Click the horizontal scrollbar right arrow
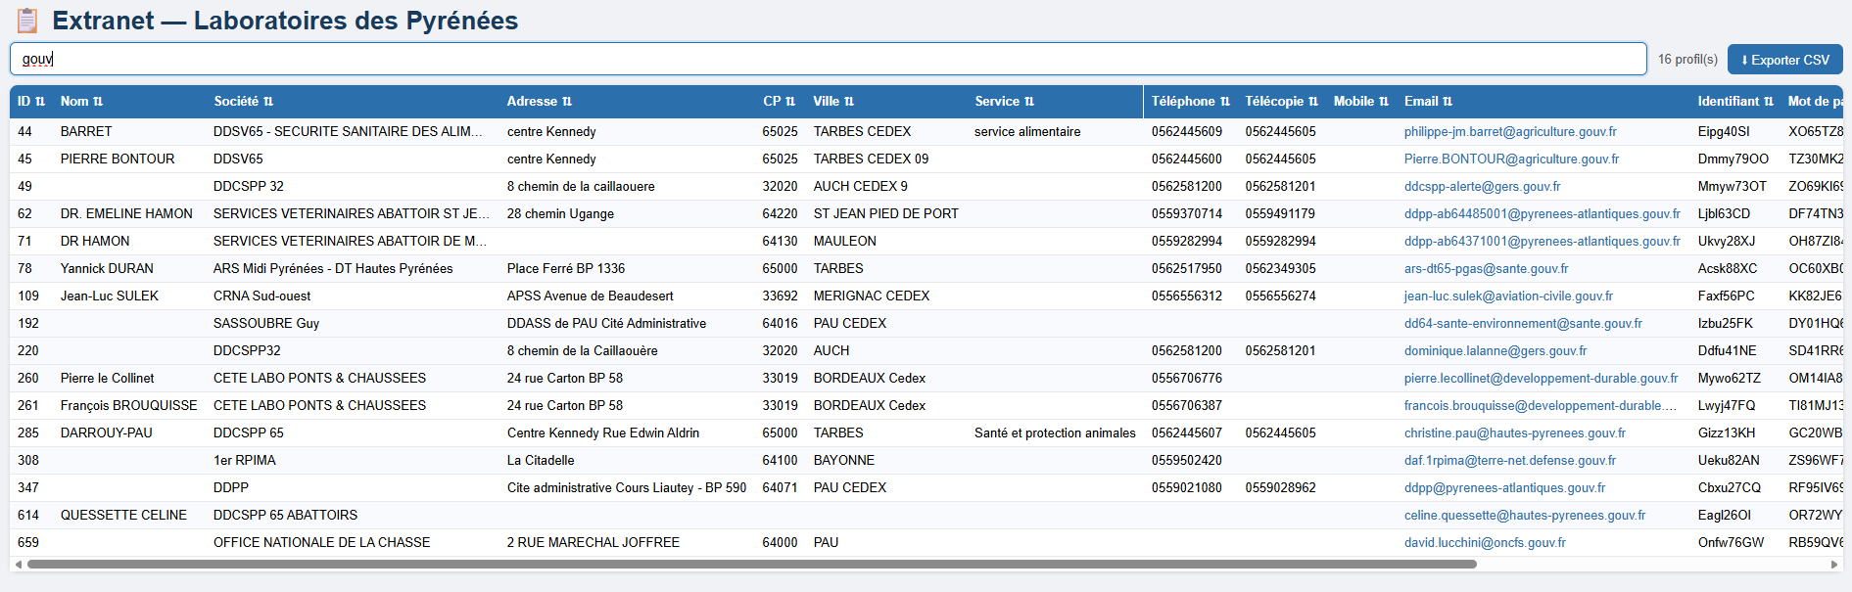Viewport: 1852px width, 592px height. [1834, 565]
